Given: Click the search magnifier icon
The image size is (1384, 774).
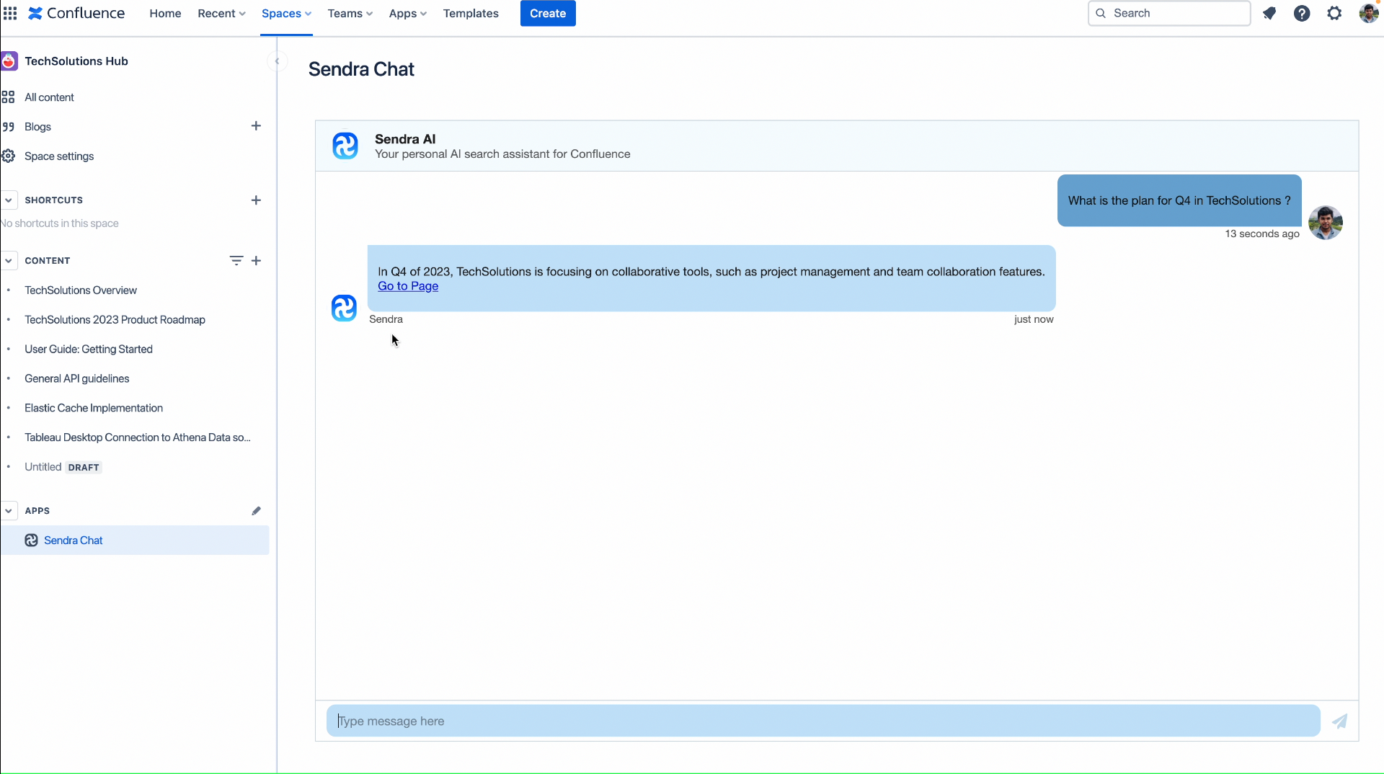Looking at the screenshot, I should coord(1101,13).
